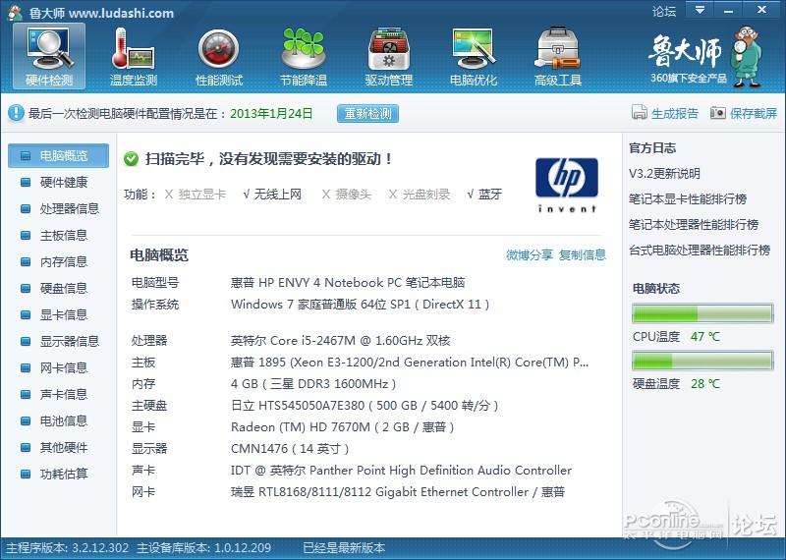The width and height of the screenshot is (786, 560).
Task: Click the CPU temperature 47 ℃ value
Action: 704,336
